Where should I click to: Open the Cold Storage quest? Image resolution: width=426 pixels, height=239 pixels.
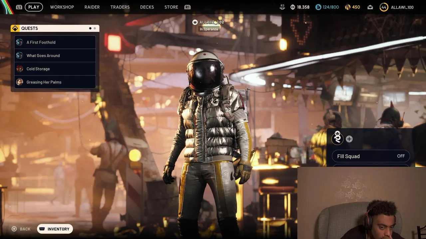[x=55, y=69]
